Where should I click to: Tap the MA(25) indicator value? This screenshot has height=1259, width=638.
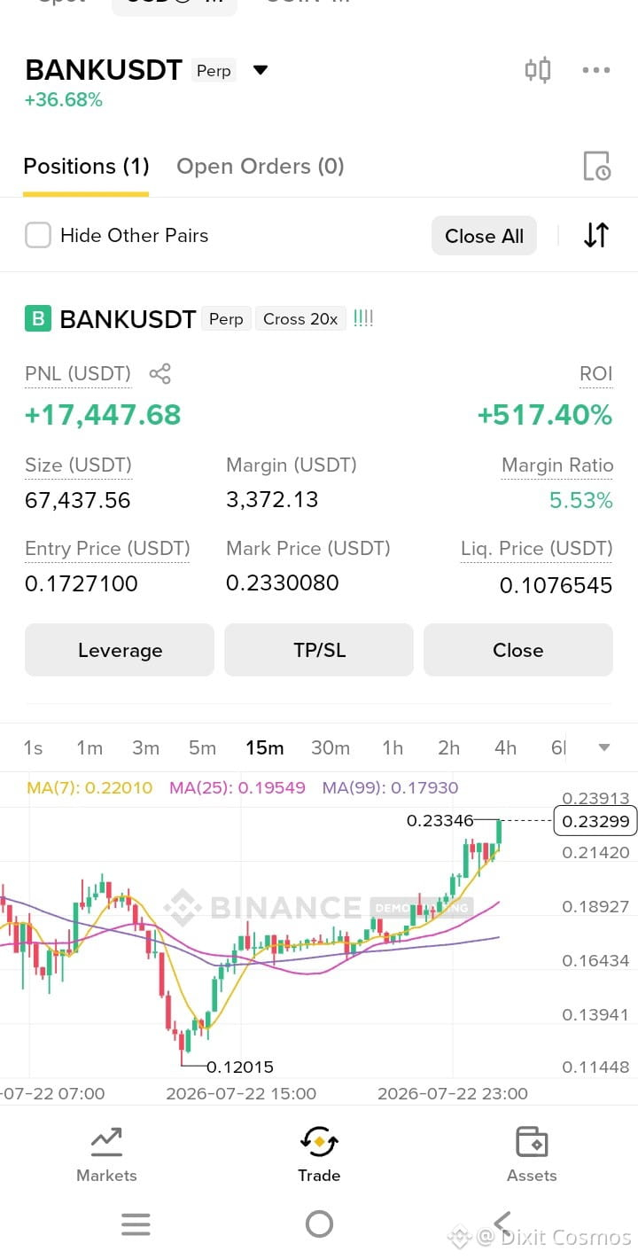[237, 787]
